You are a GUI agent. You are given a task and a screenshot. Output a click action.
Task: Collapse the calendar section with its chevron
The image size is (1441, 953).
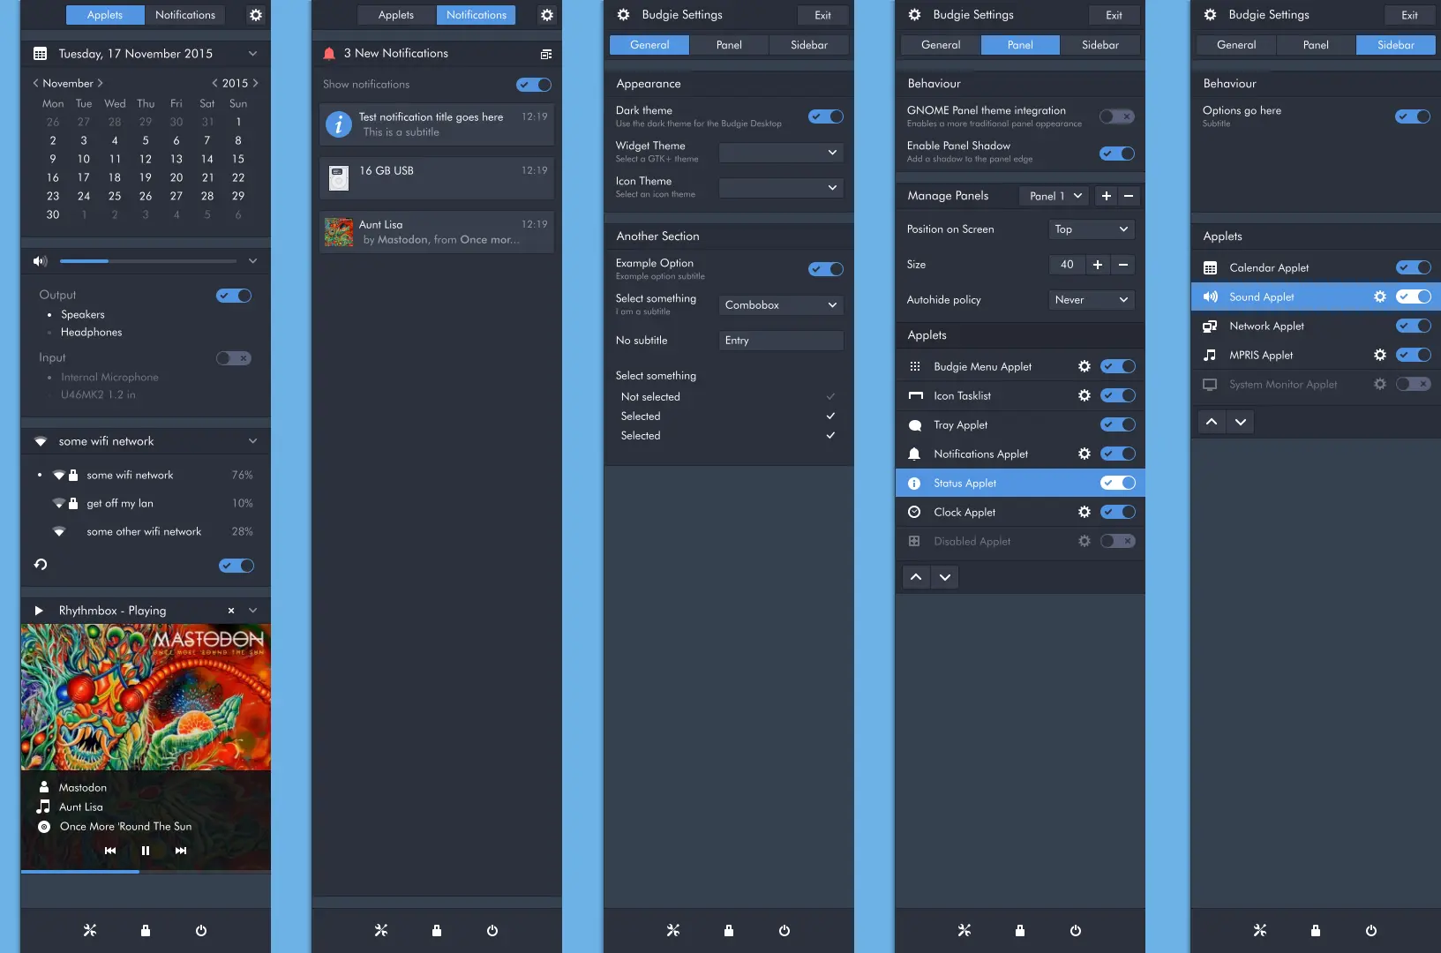pyautogui.click(x=253, y=54)
